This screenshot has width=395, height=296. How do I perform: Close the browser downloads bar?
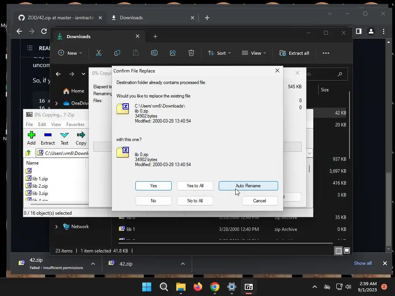[385, 263]
